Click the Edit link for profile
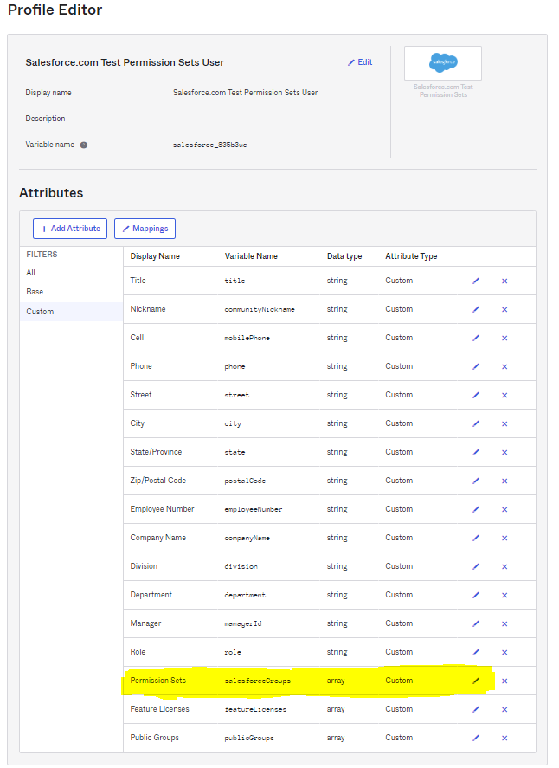The width and height of the screenshot is (559, 768). (x=360, y=62)
